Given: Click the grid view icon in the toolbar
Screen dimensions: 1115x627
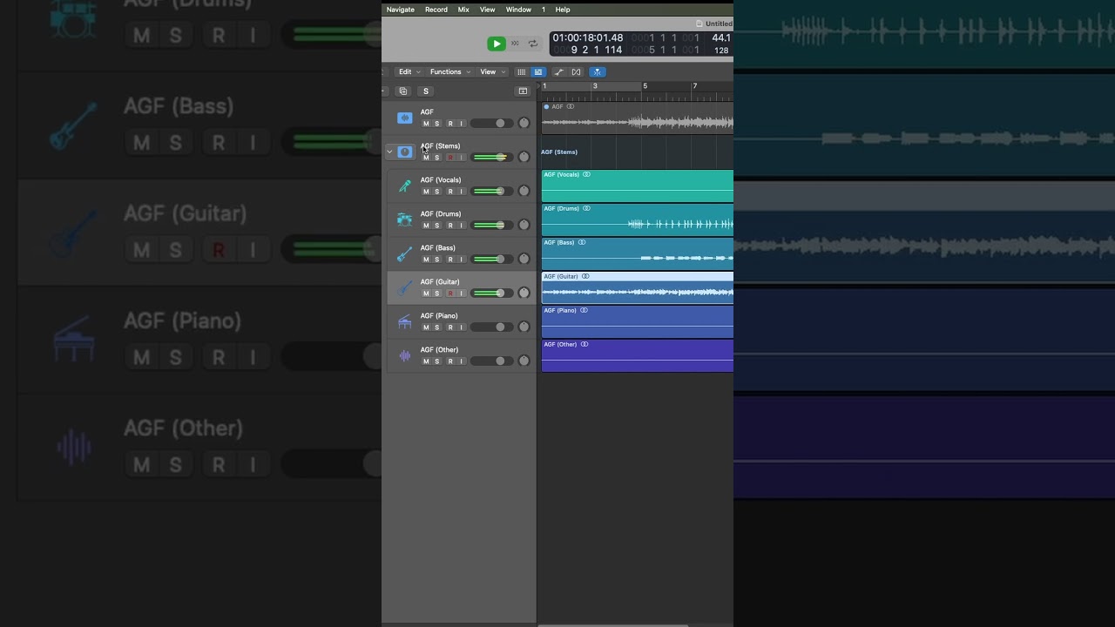Looking at the screenshot, I should pos(522,71).
